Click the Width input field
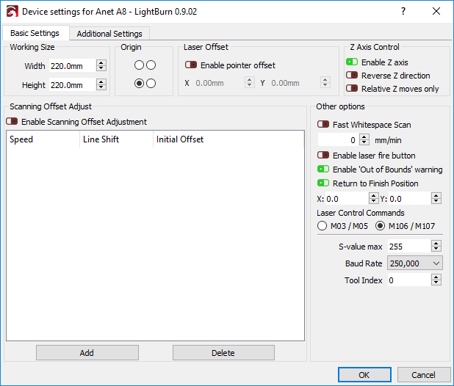The height and width of the screenshot is (386, 454). point(73,66)
